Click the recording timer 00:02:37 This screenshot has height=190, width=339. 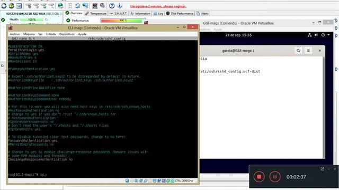[296, 177]
